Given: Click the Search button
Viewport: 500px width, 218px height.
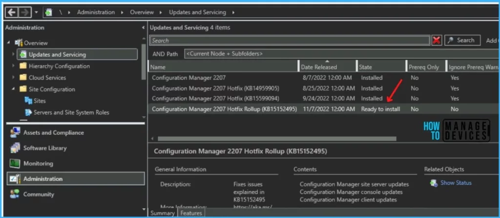Looking at the screenshot, I should click(462, 40).
